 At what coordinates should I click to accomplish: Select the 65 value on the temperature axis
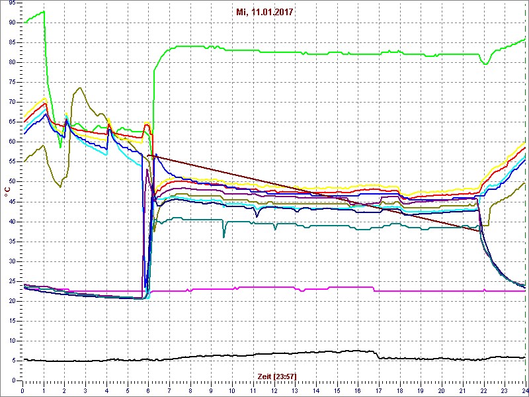coord(12,122)
